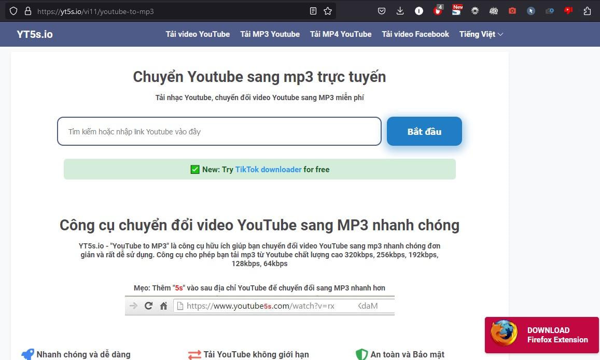
Task: Click the youtube5s.com example URL image
Action: pyautogui.click(x=259, y=306)
